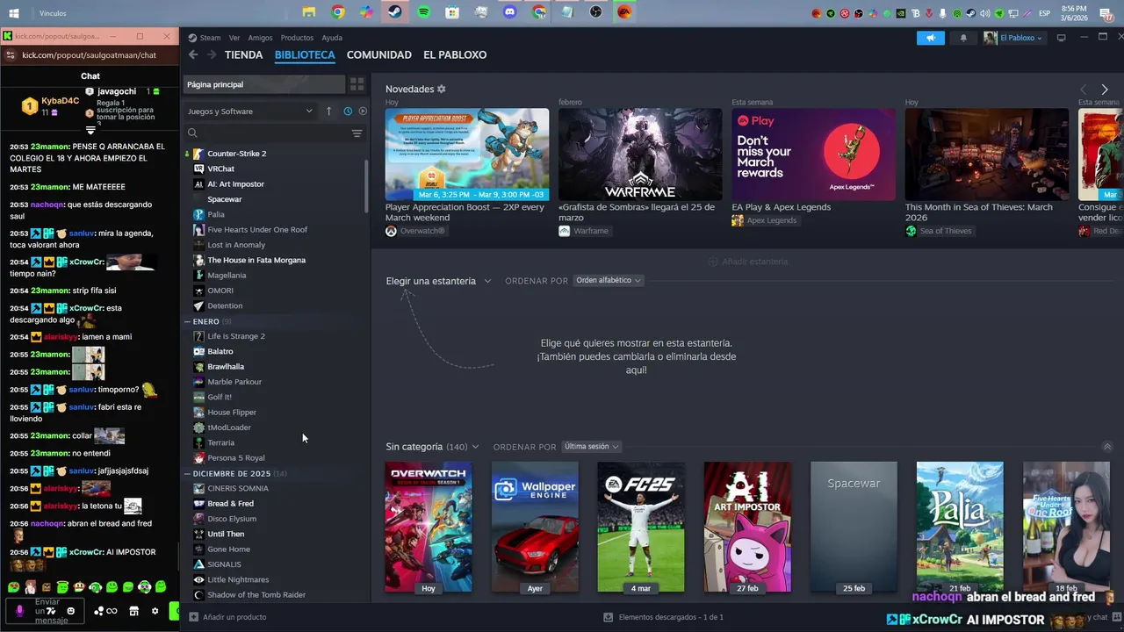Viewport: 1124px width, 632px height.
Task: Open EL PABLOXO profile tab
Action: [x=455, y=54]
